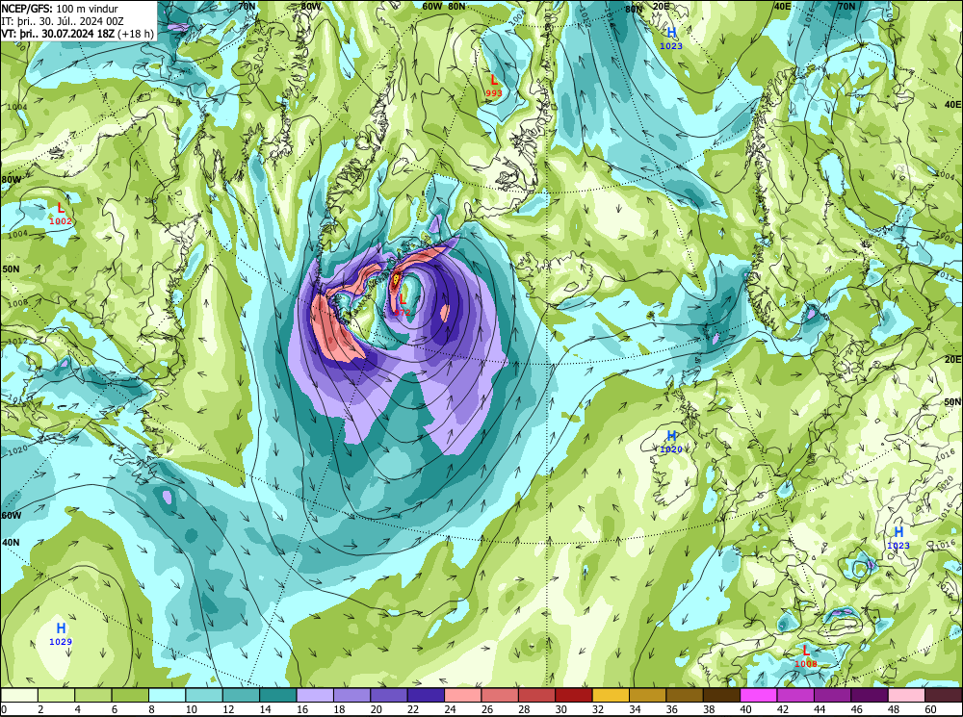Click the pressure value 1029 near bottom left

(x=61, y=642)
